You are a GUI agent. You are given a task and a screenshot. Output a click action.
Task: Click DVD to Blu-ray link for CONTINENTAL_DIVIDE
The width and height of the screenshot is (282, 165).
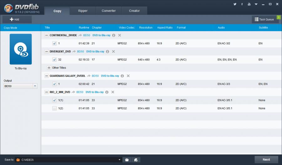pyautogui.click(x=102, y=35)
